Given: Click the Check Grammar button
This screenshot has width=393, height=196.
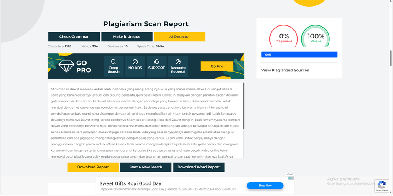Looking at the screenshot, I should pyautogui.click(x=74, y=37).
